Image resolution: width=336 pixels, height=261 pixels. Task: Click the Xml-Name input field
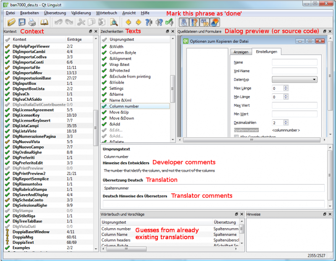tap(294, 71)
